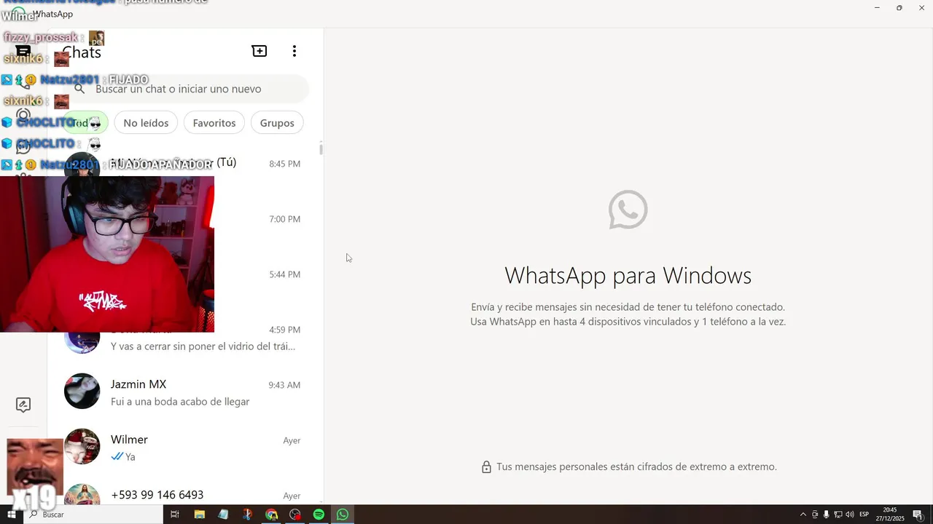Screen dimensions: 933x524
Task: Click the taskbar 'Buscar' search box
Action: [x=95, y=515]
